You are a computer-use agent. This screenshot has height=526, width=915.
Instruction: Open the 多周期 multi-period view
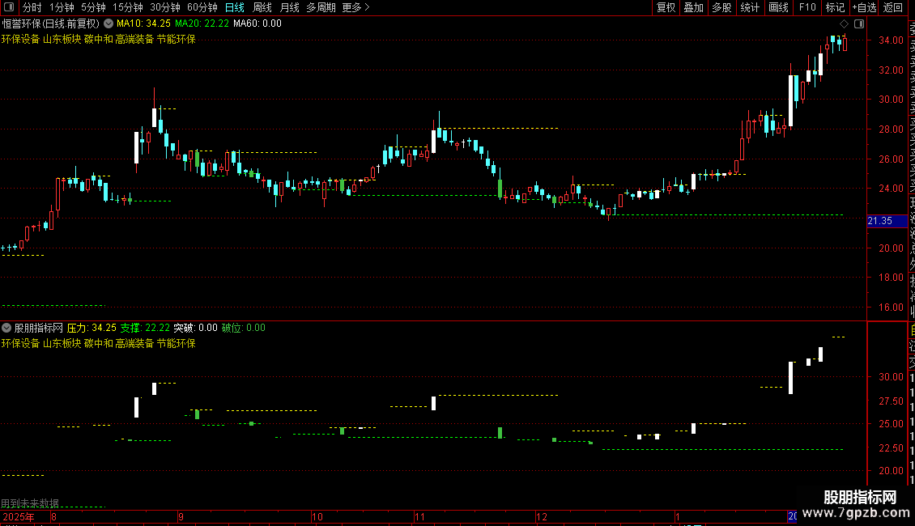321,7
